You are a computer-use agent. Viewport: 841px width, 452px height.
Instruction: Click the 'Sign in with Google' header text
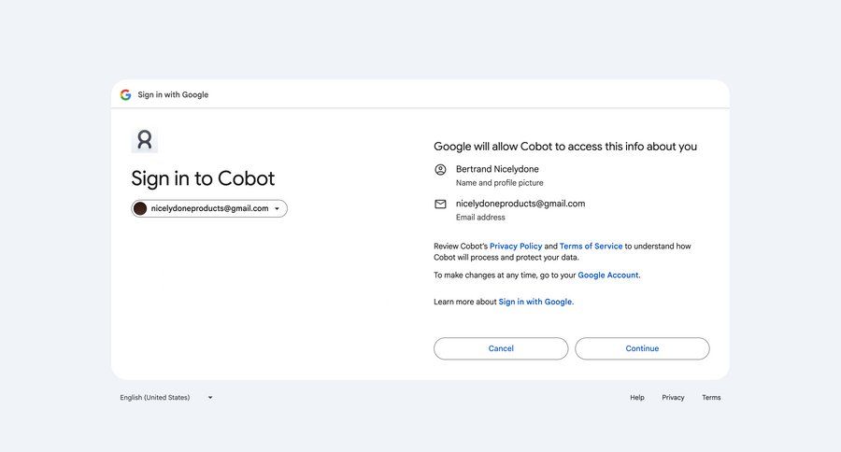tap(173, 94)
